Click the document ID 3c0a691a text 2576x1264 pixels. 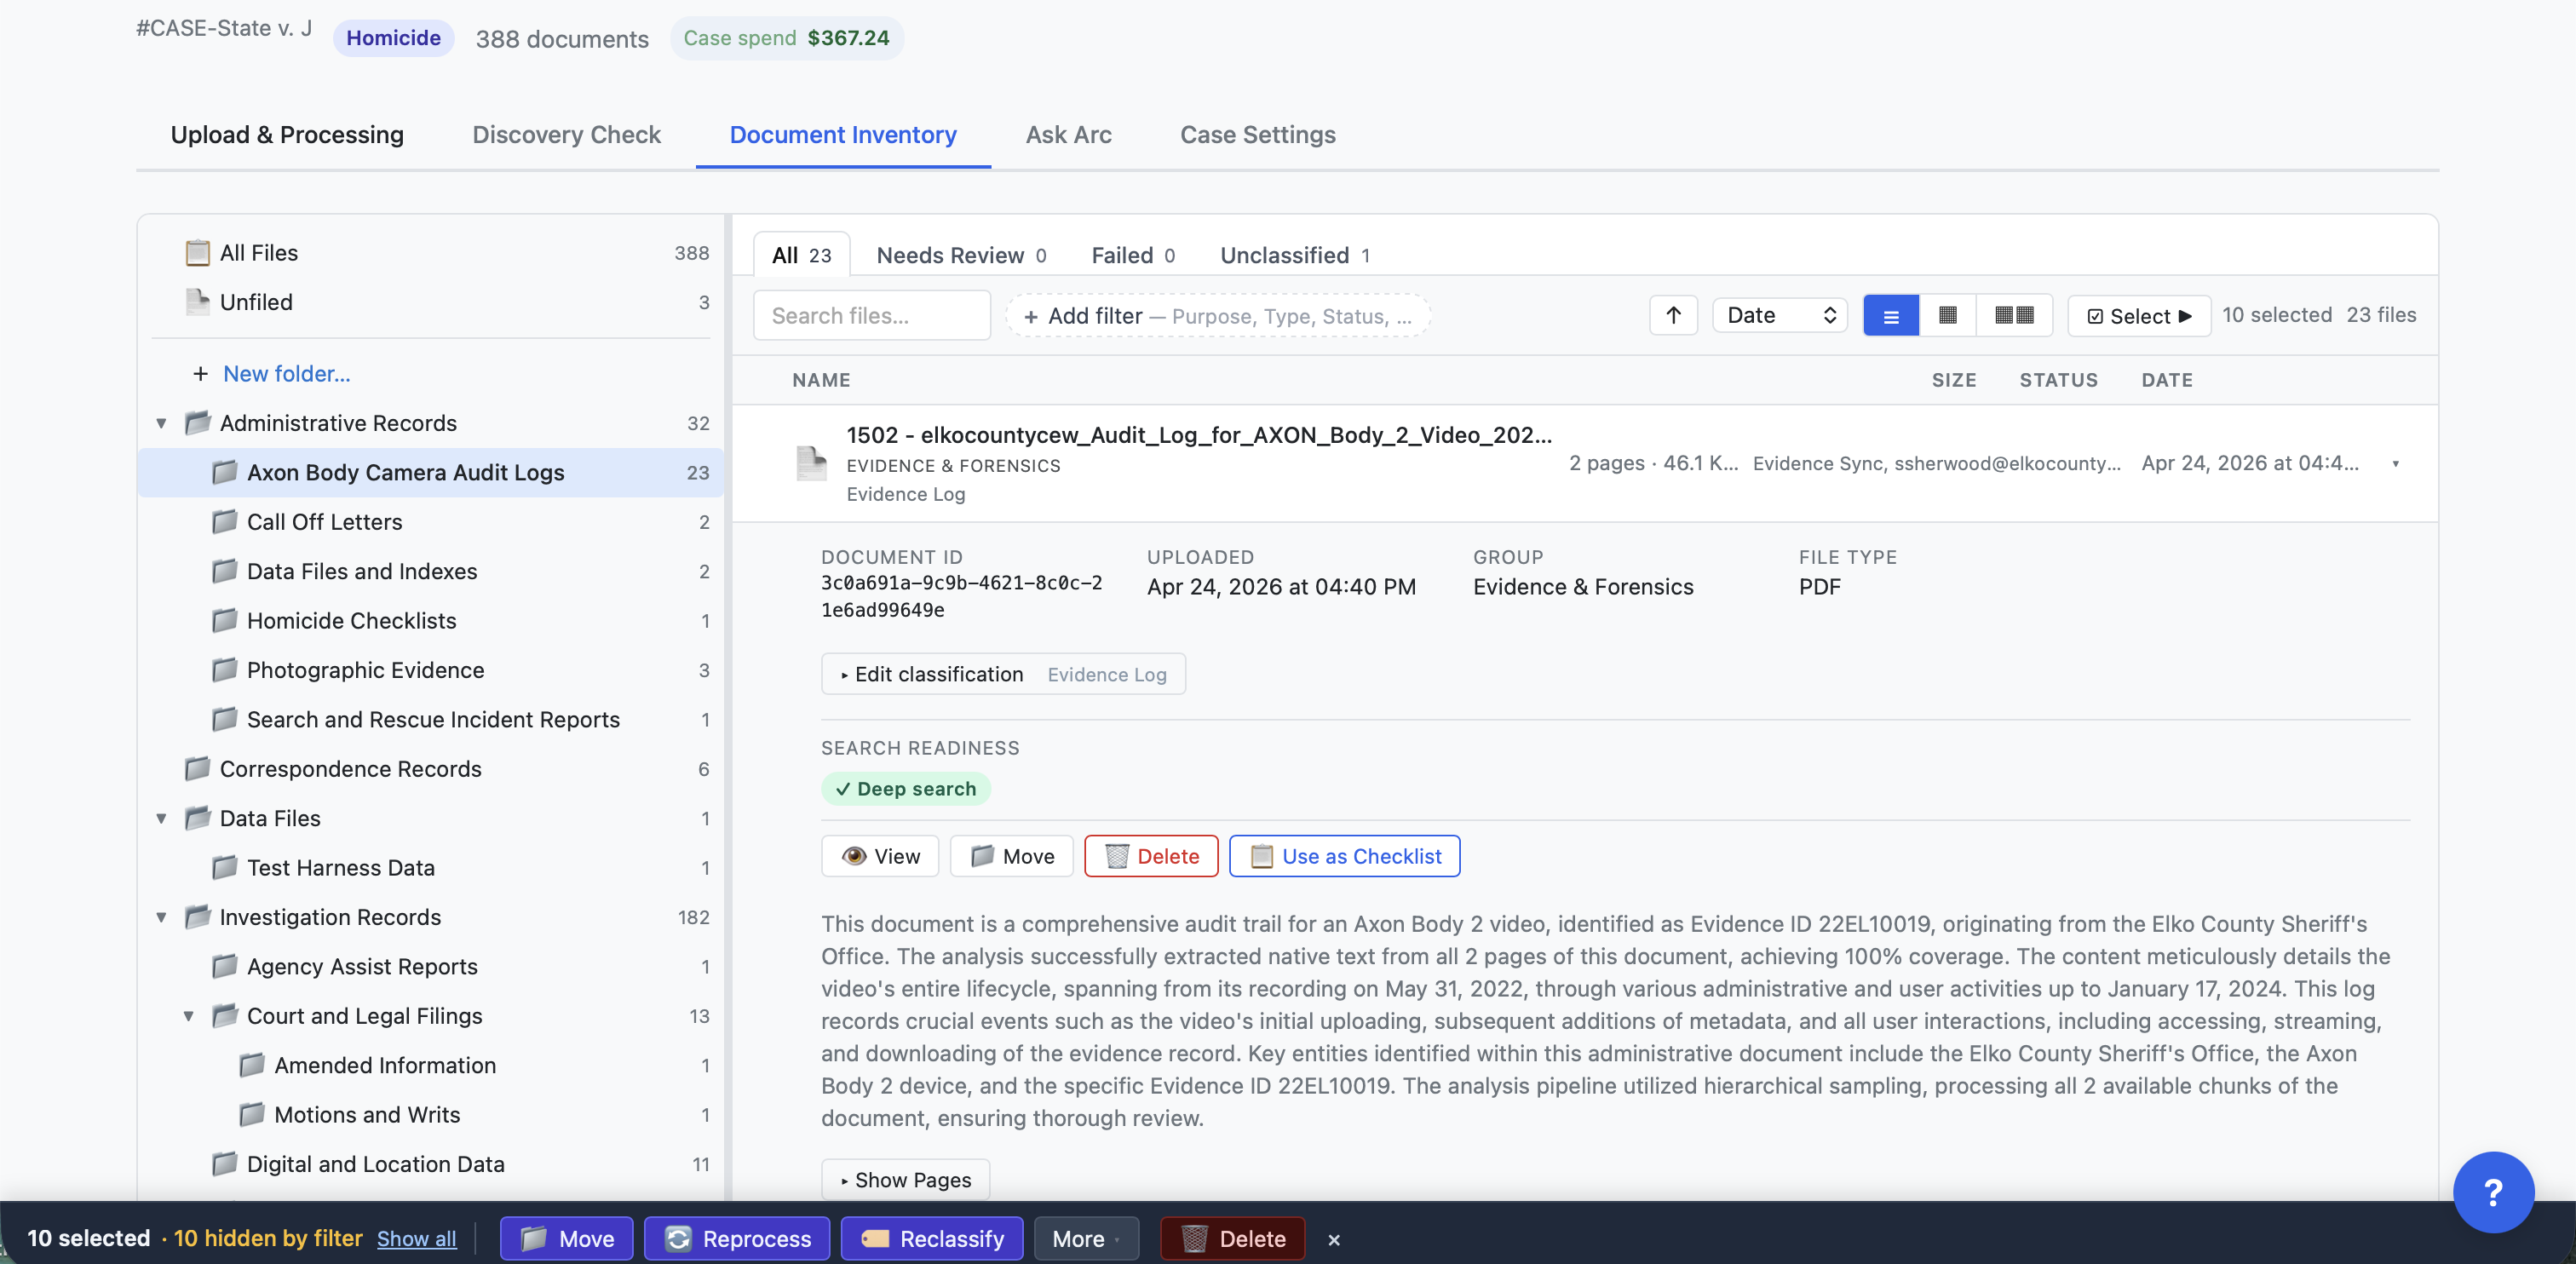click(961, 596)
